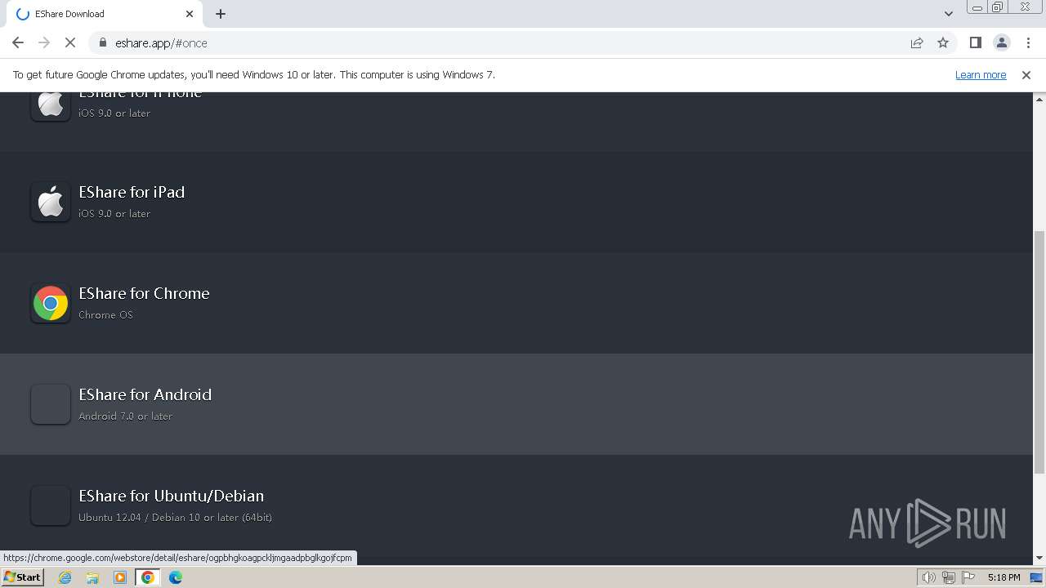Launch Internet Explorer from taskbar
Viewport: 1046px width, 588px height.
click(x=65, y=577)
